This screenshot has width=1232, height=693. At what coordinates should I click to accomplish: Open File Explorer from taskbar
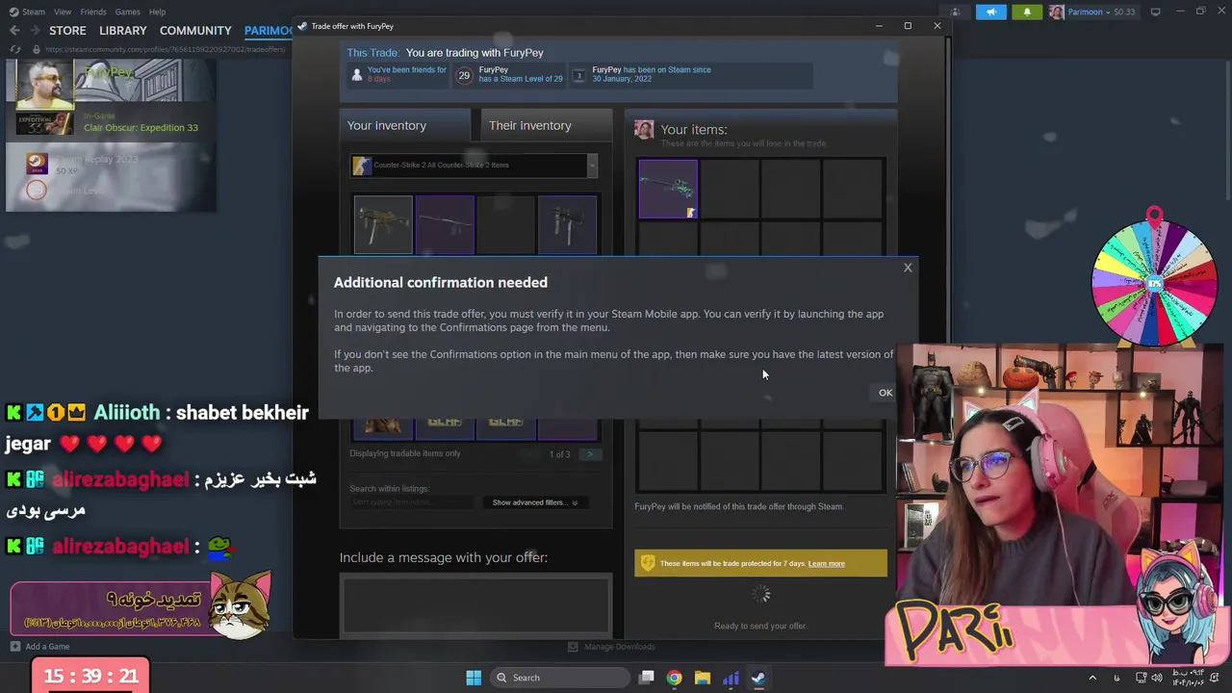(x=703, y=678)
